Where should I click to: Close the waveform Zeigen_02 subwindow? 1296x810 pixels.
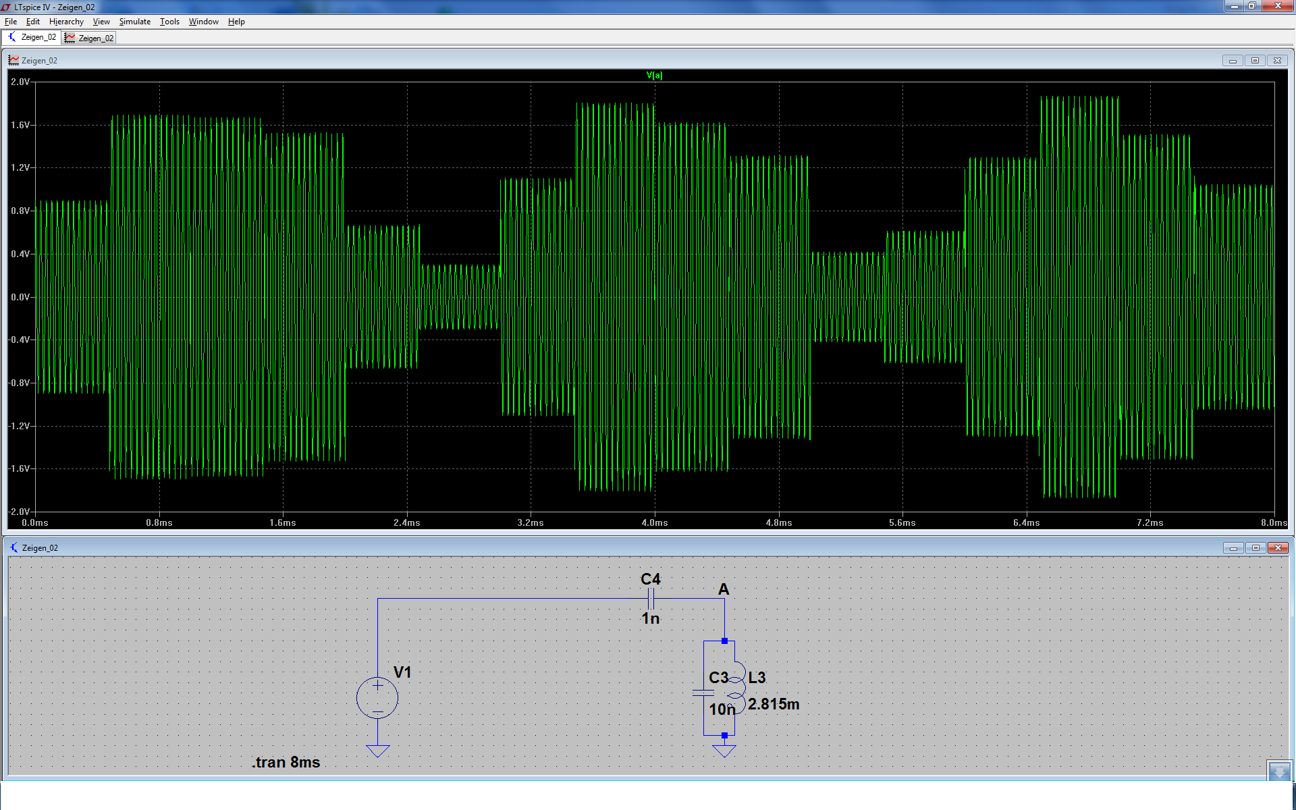(x=1277, y=61)
